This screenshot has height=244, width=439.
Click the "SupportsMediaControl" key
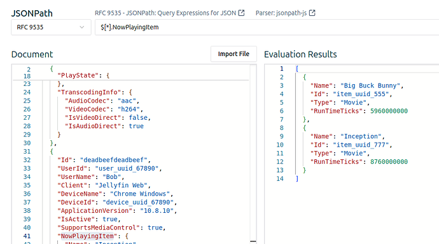99,227
